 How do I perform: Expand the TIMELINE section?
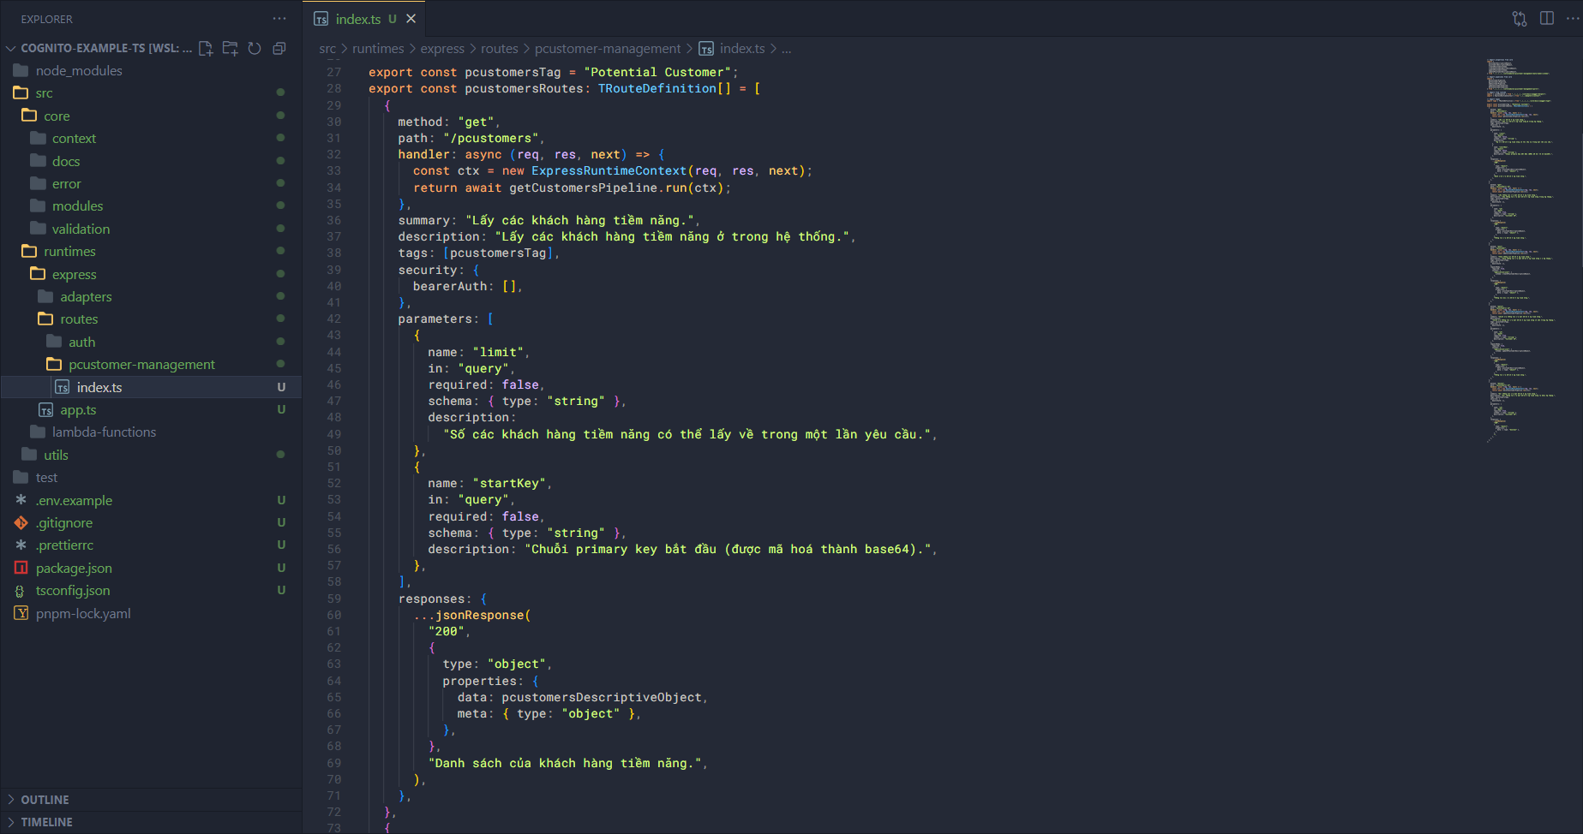click(x=46, y=821)
